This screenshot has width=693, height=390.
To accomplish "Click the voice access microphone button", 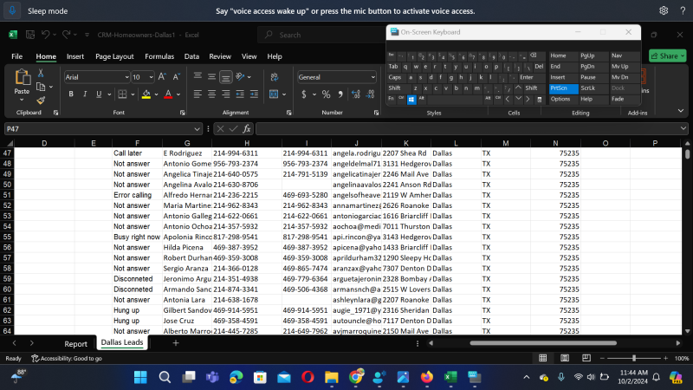I will click(x=12, y=10).
